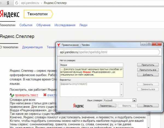The height and width of the screenshot is (128, 164).
Task: Click the Борда word input field
Action: [92, 65]
